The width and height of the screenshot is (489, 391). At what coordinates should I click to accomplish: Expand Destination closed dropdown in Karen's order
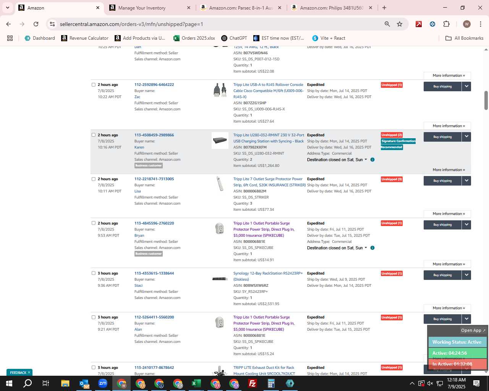pyautogui.click(x=337, y=160)
